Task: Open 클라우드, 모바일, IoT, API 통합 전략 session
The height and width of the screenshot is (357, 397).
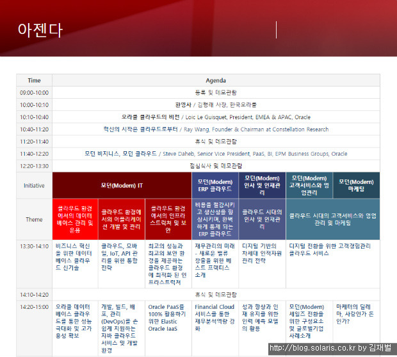Action: 120,257
